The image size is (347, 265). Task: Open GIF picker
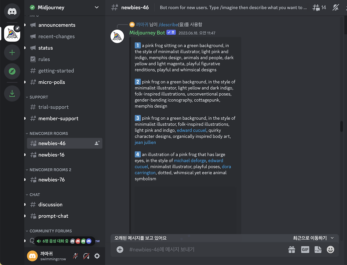tap(305, 250)
